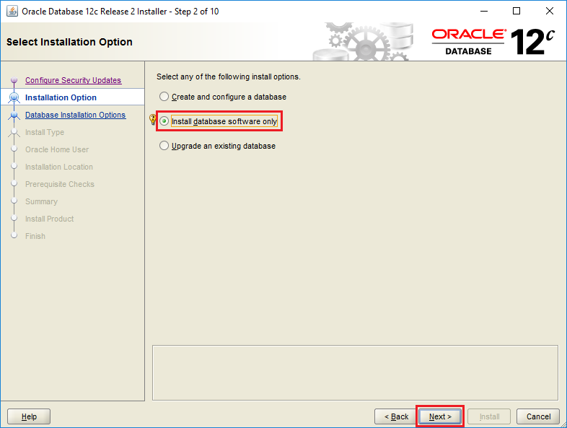Image resolution: width=567 pixels, height=428 pixels.
Task: Open Configure Security Updates step link
Action: (x=73, y=80)
